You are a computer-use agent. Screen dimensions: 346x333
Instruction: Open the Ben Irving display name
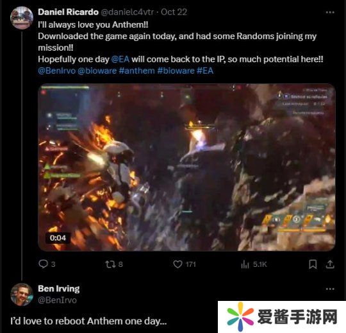tap(59, 289)
